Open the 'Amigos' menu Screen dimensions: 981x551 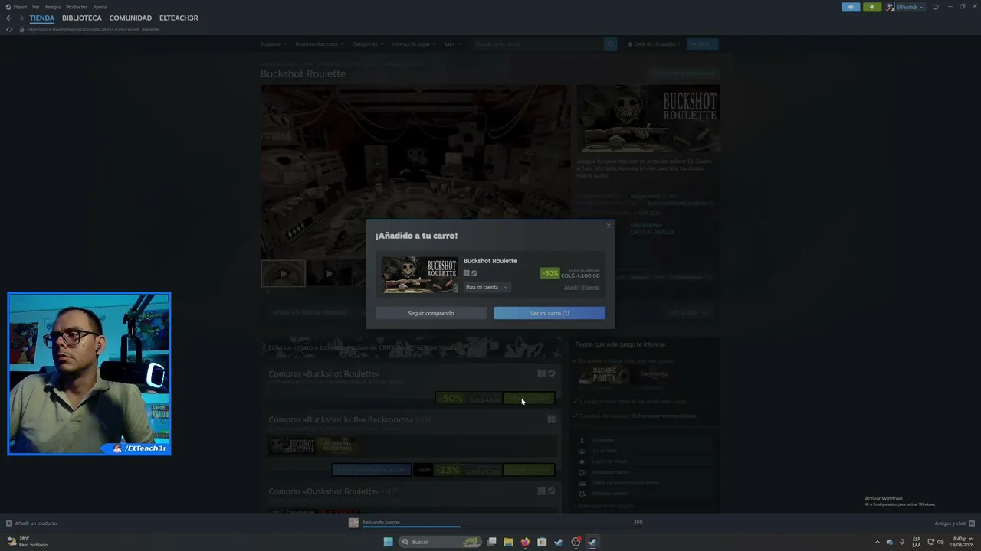click(52, 7)
